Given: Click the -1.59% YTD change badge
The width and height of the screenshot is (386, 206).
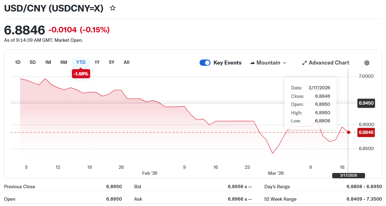Looking at the screenshot, I should coord(81,74).
